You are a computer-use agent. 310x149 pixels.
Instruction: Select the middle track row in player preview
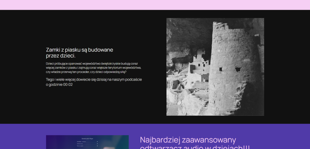tap(82, 144)
